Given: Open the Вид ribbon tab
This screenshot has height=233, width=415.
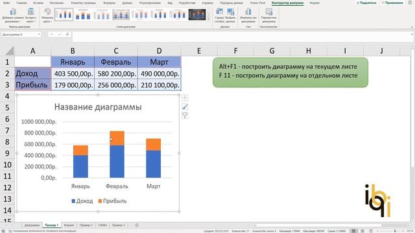Looking at the screenshot, I should point(170,3).
